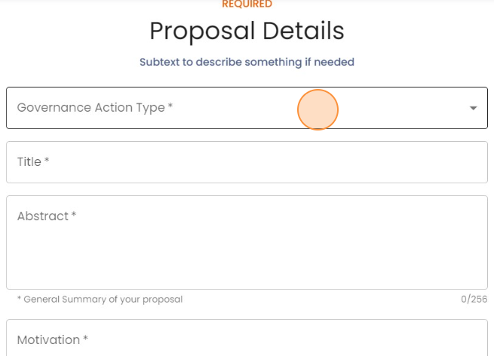Click the orange REQUIRED label

pyautogui.click(x=247, y=5)
